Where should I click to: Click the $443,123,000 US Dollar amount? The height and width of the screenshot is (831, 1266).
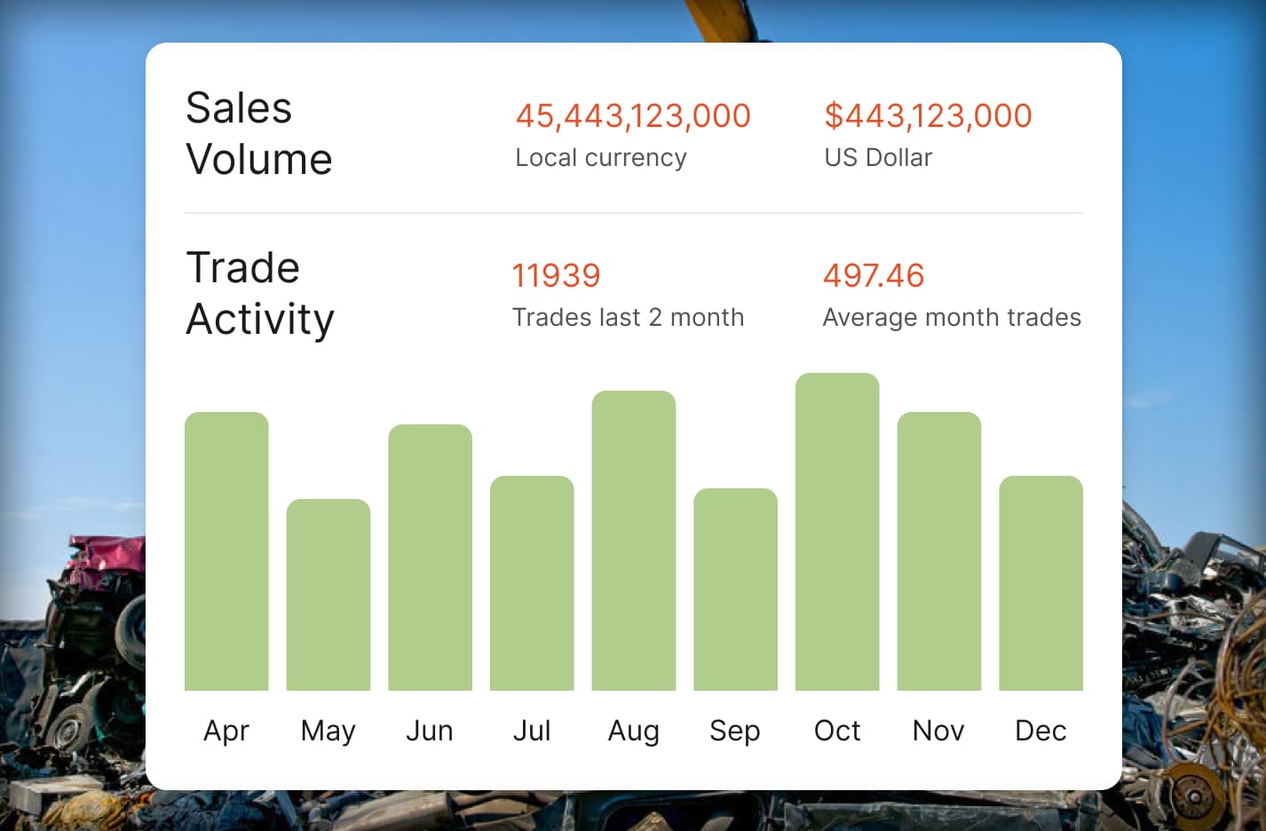pyautogui.click(x=928, y=115)
